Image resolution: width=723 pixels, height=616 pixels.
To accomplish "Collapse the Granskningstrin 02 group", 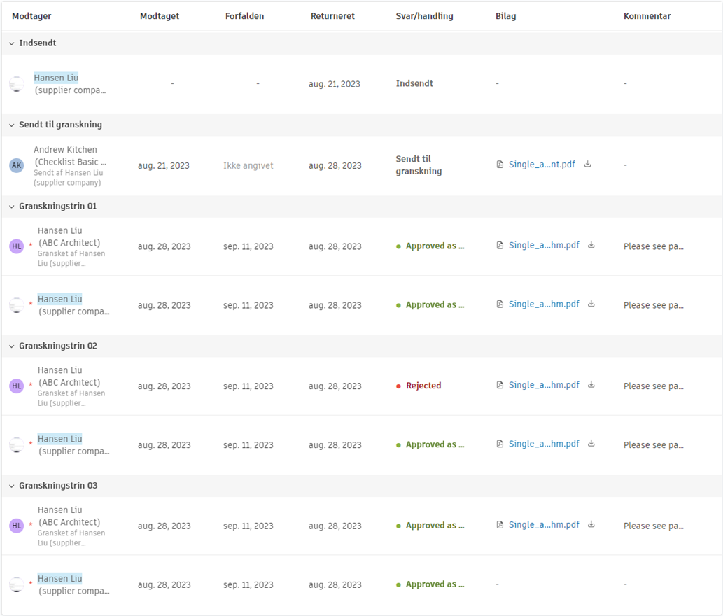I will 12,346.
